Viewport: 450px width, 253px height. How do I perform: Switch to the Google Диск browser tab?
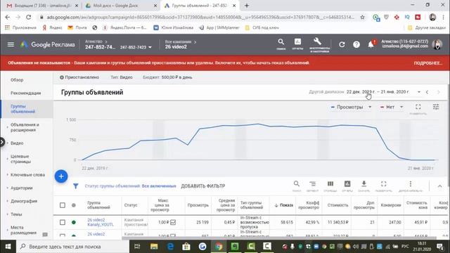click(121, 6)
